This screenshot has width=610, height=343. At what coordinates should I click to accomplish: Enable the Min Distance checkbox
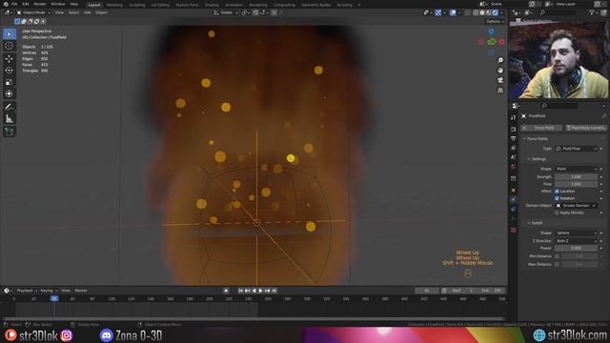tap(557, 256)
